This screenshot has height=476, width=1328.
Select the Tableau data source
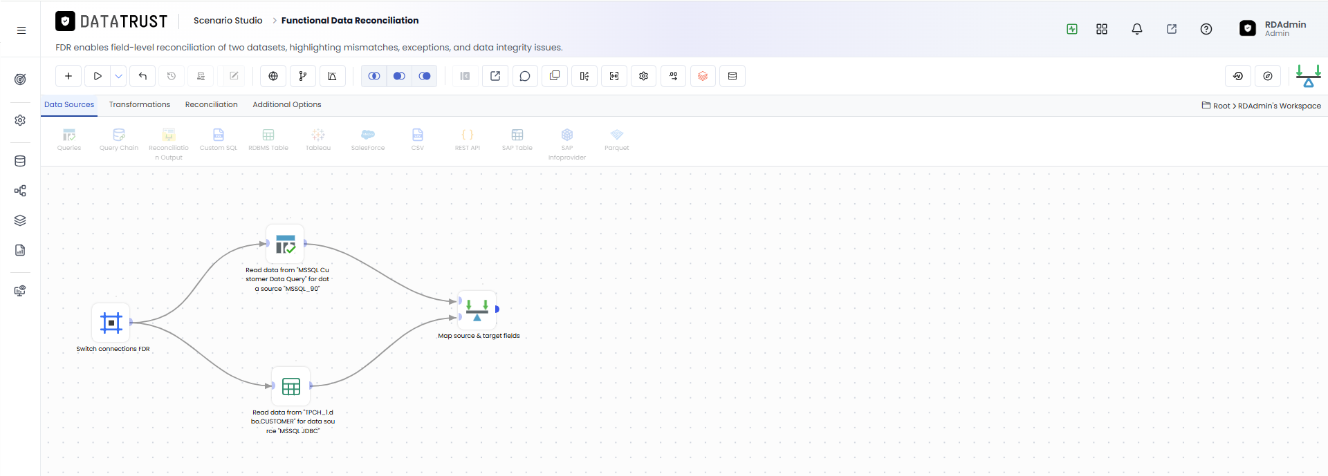[318, 140]
